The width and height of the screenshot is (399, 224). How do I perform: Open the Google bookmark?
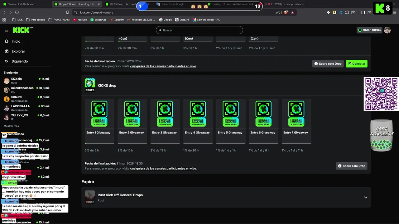tap(165, 20)
